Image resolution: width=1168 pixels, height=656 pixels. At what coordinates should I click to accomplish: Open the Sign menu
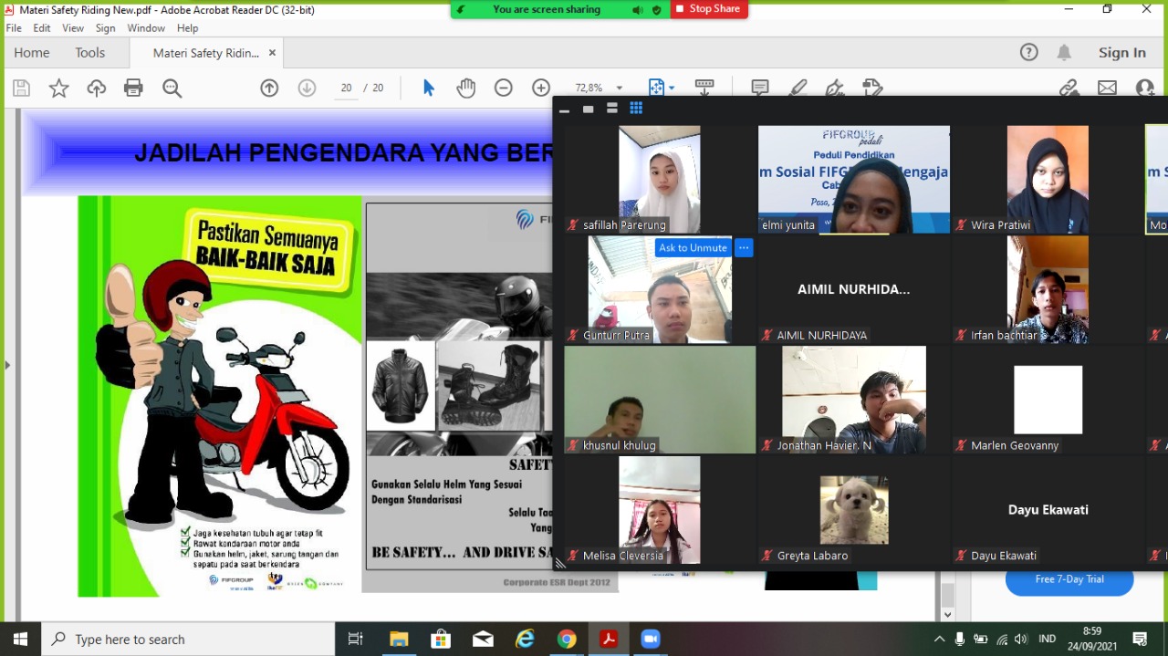106,28
